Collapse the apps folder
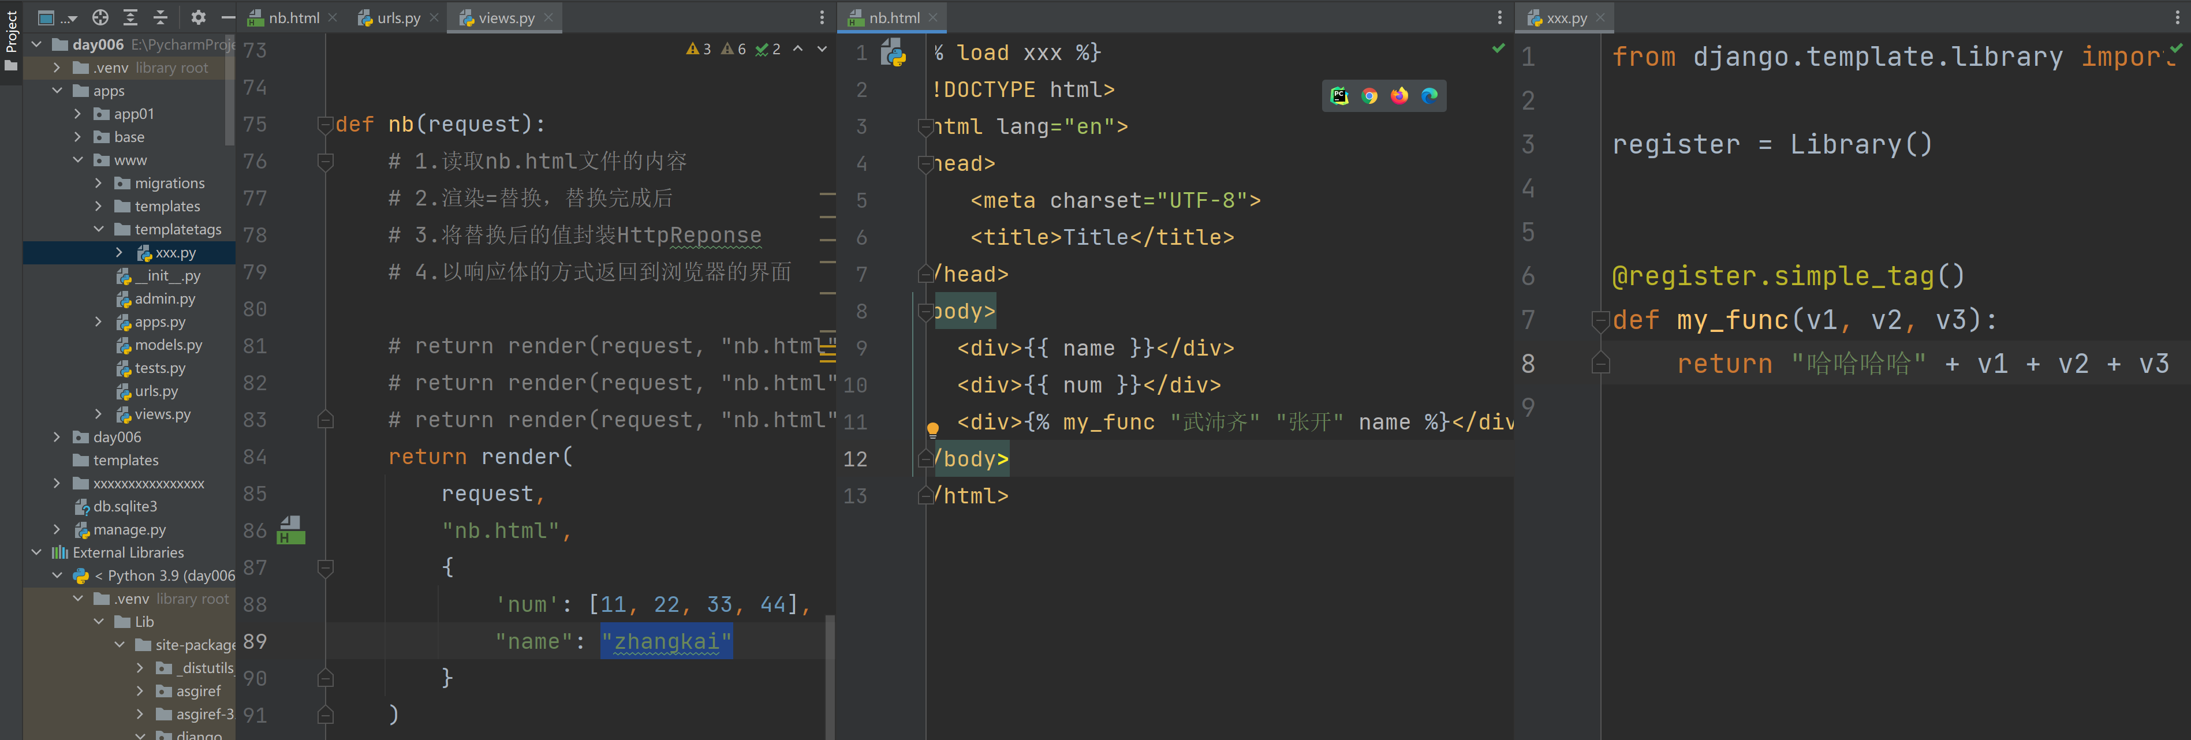Image resolution: width=2191 pixels, height=740 pixels. pyautogui.click(x=57, y=90)
